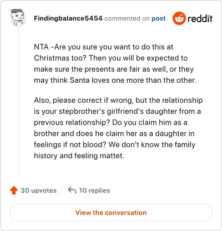
Task: Click the line starting "feelings if not blood?"
Action: [114, 145]
